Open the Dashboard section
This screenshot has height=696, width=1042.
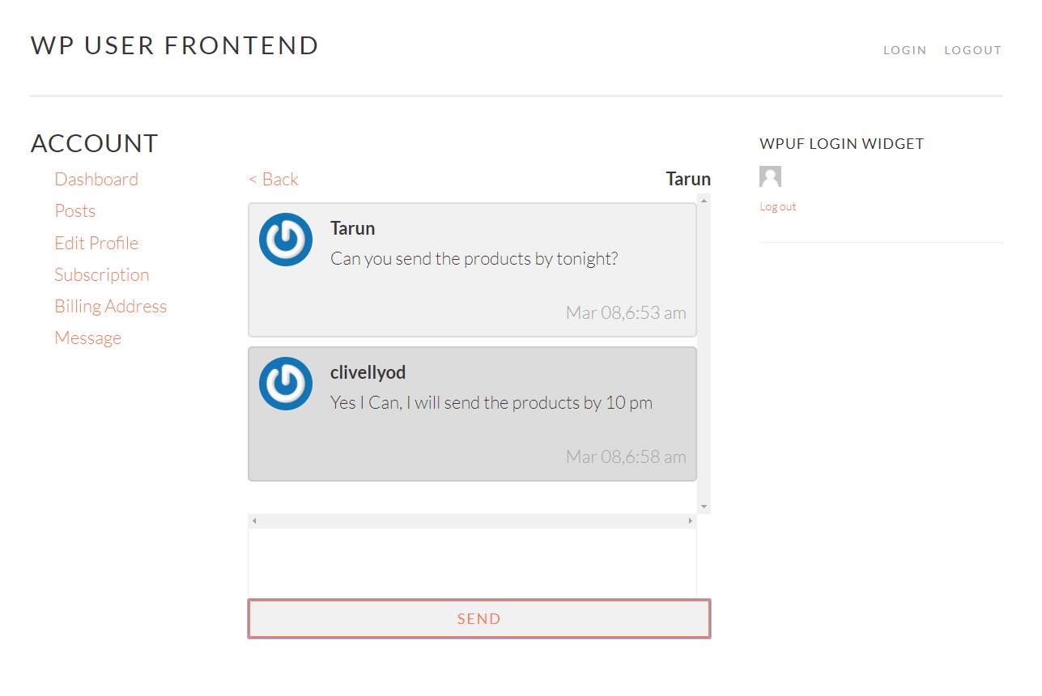coord(96,179)
